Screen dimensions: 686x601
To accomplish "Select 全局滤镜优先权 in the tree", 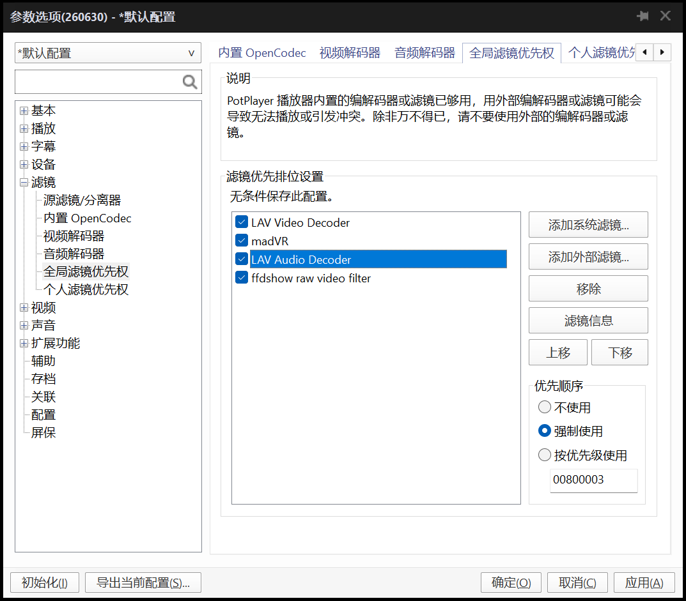I will coord(86,271).
